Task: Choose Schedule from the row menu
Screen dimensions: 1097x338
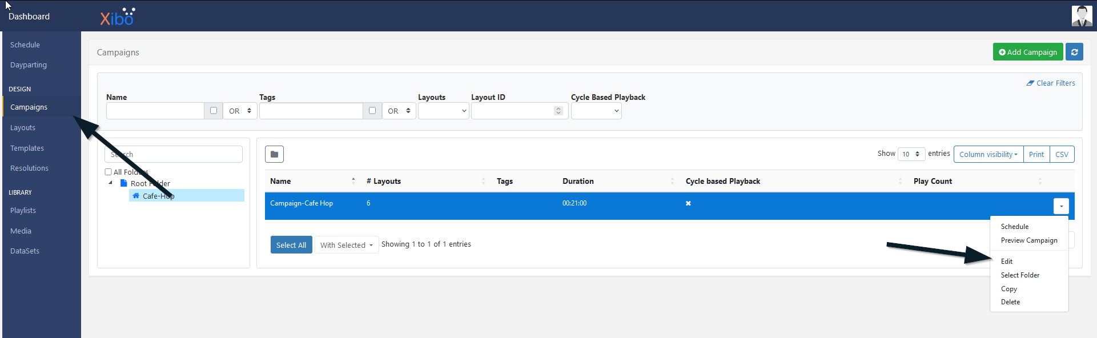Action: [x=1015, y=227]
